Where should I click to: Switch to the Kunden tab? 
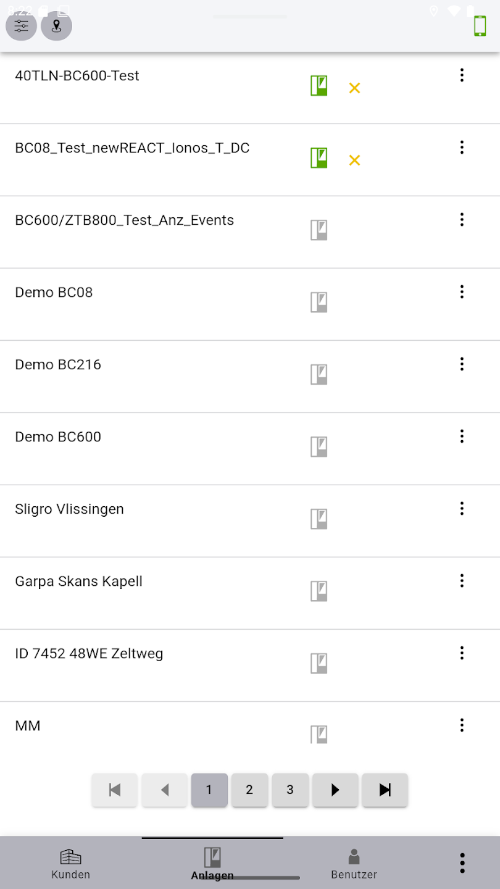[x=71, y=863]
